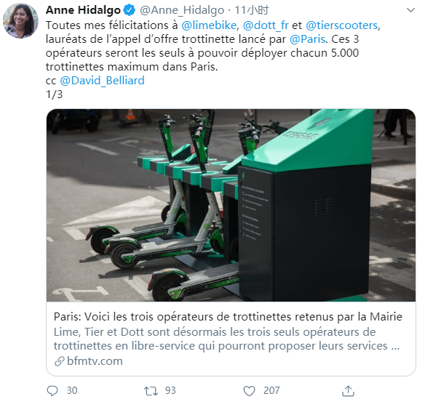Click the @Anne_Hidalgo handle
Image resolution: width=425 pixels, height=399 pixels.
pos(182,10)
